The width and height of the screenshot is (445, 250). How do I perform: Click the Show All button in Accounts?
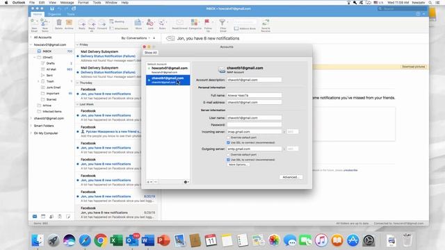150,53
